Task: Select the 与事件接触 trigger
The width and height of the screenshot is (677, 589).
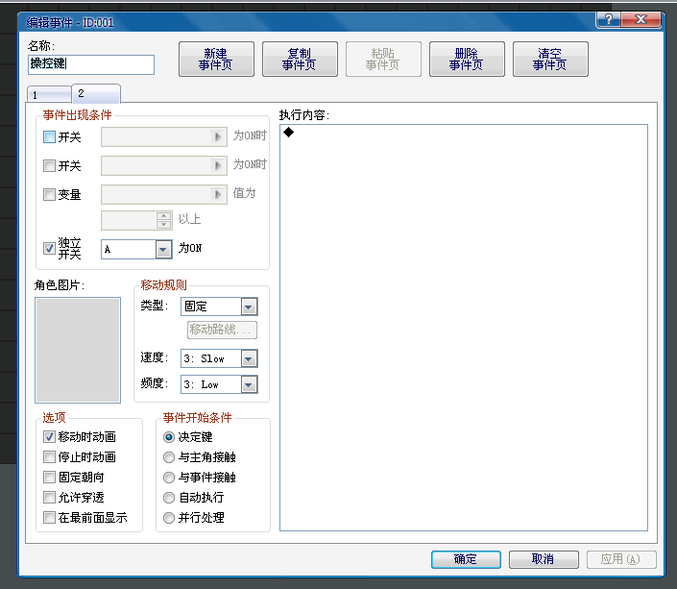Action: 169,478
